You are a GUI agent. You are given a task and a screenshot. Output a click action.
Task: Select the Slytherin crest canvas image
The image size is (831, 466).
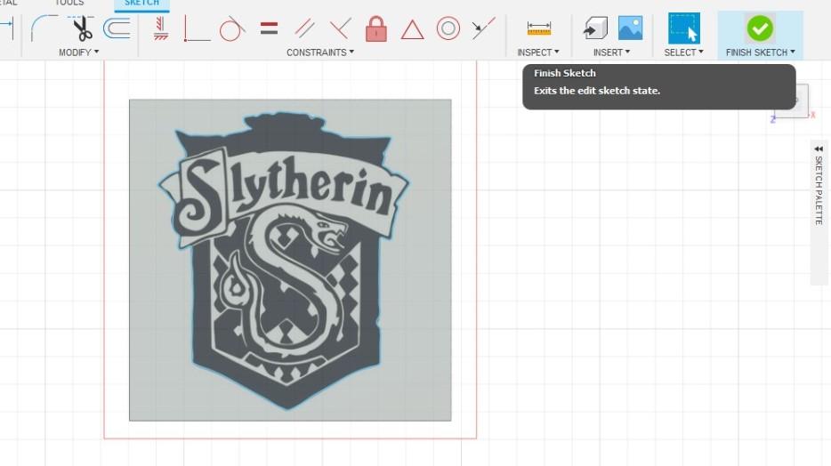coord(290,260)
